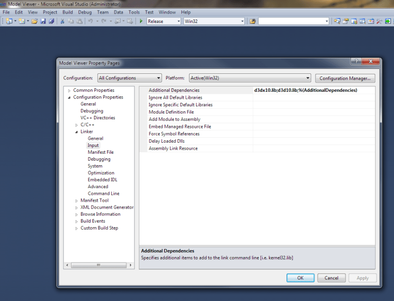
Task: Collapse the Linker tree node
Action: (76, 132)
